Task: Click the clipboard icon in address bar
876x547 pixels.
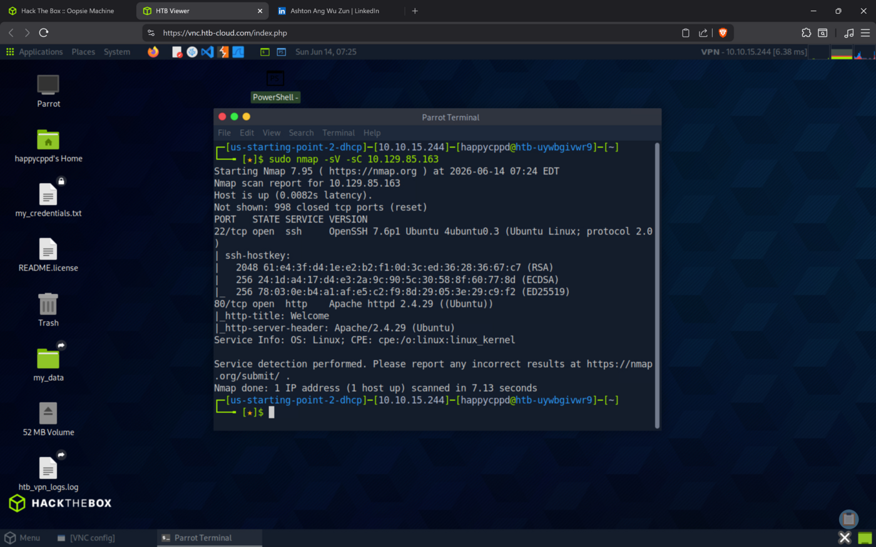Action: [x=685, y=33]
